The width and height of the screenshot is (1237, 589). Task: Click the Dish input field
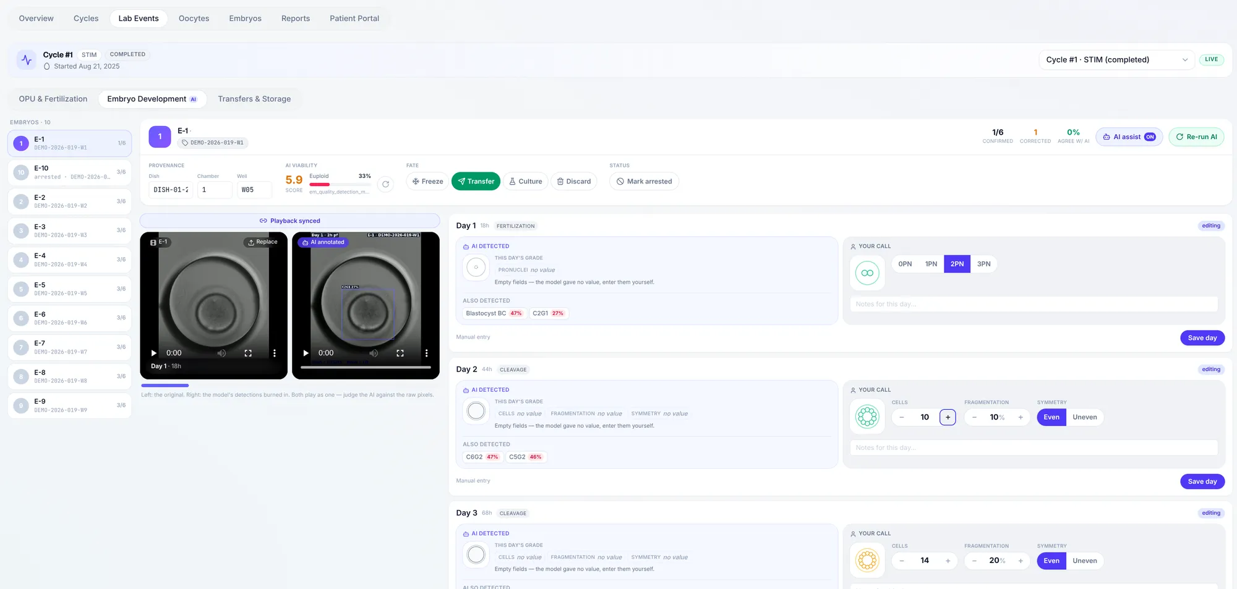[x=171, y=190]
